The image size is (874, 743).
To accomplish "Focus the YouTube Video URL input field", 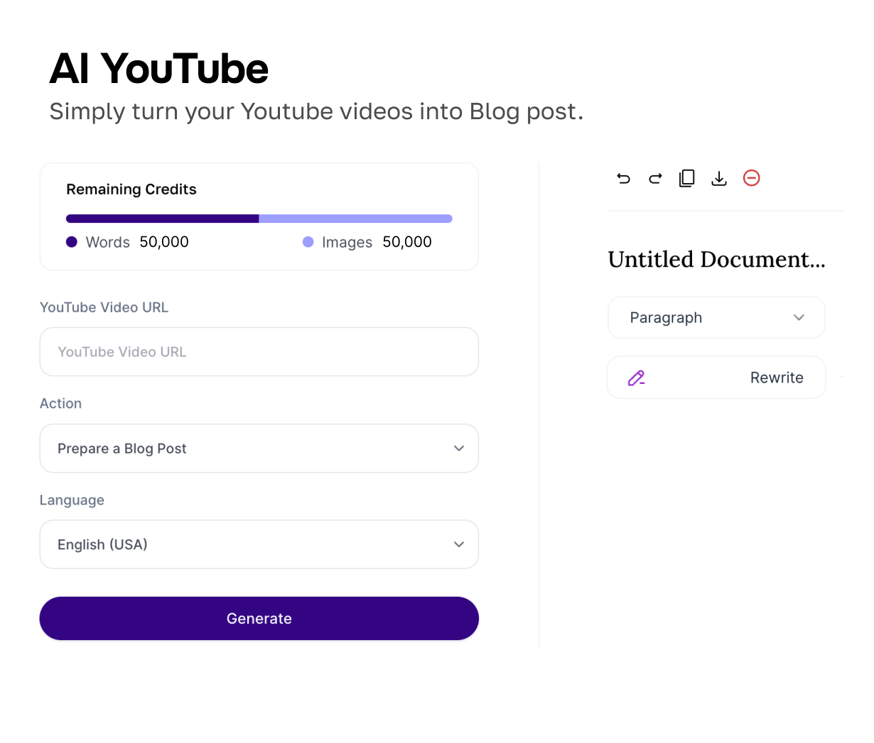I will pyautogui.click(x=259, y=352).
